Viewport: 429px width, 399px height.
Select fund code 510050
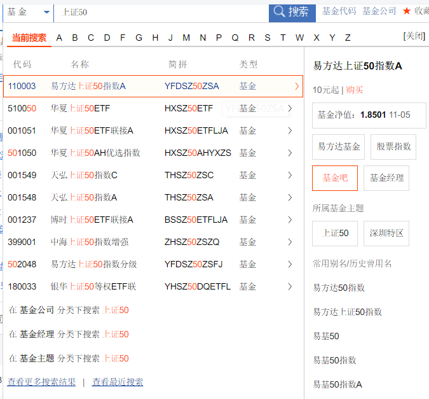22,109
